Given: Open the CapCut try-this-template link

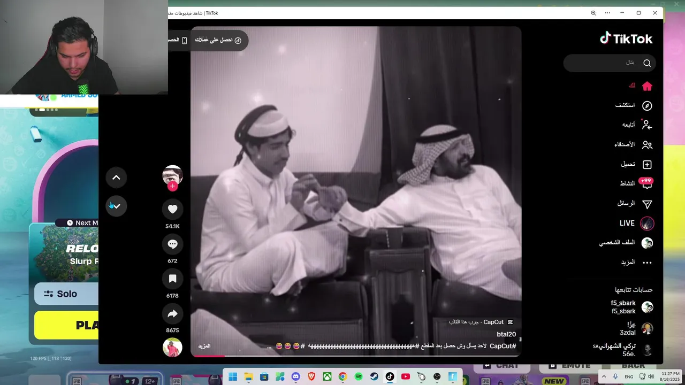Looking at the screenshot, I should coord(481,322).
